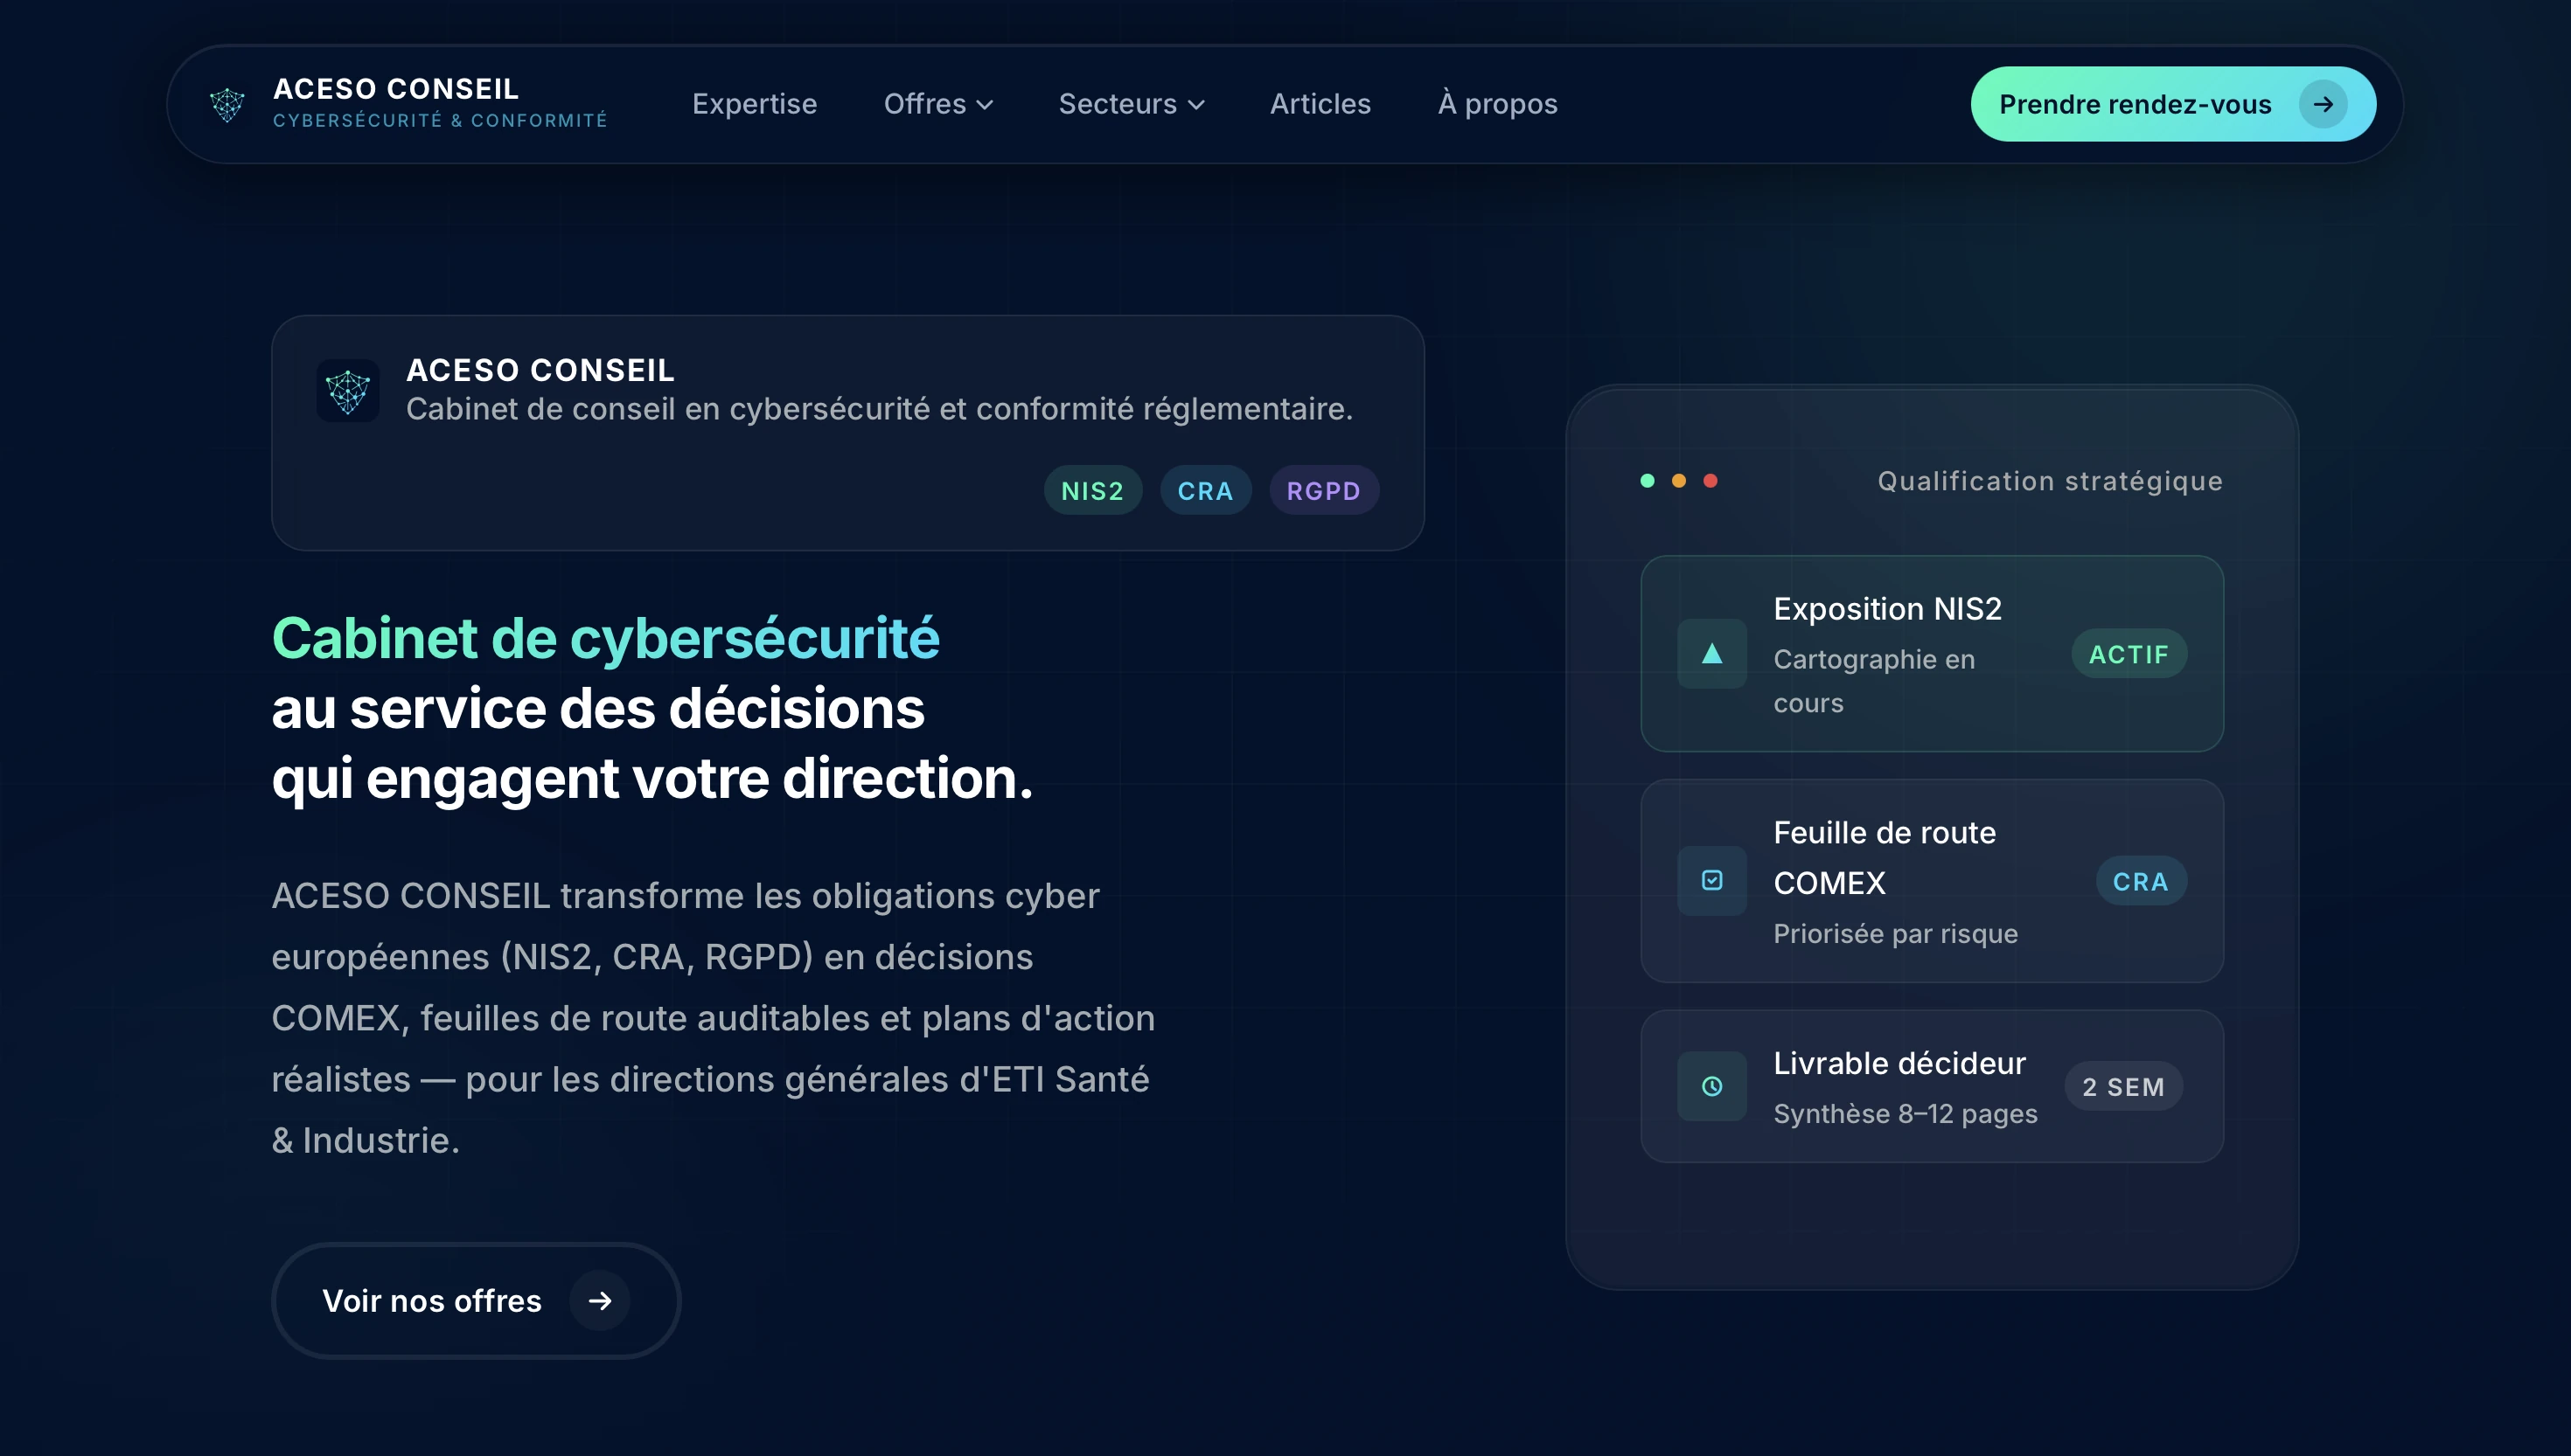Click Cybersécurité & Conformité tagline
The width and height of the screenshot is (2571, 1456).
click(440, 121)
